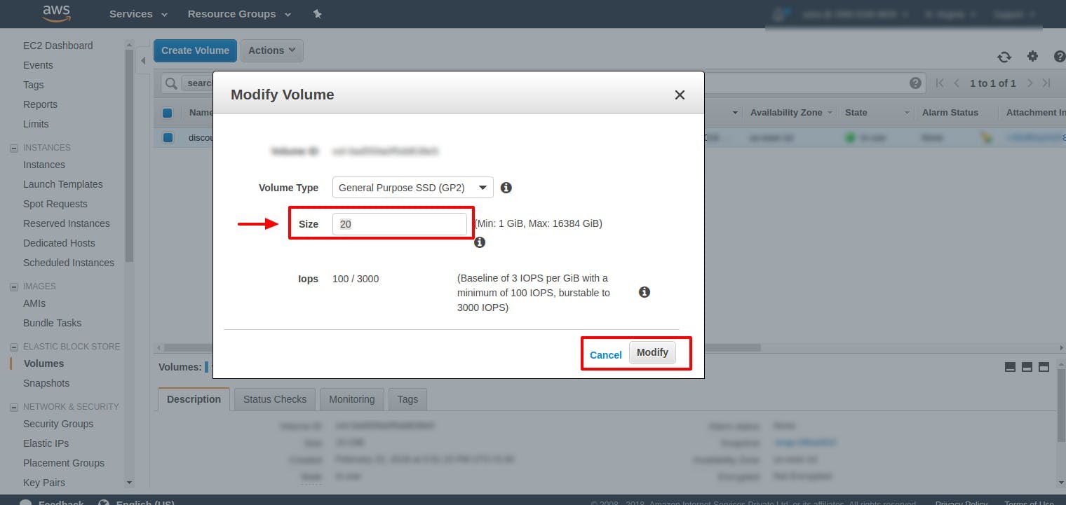Click the info icon below the Size field
Image resolution: width=1066 pixels, height=505 pixels.
click(480, 242)
